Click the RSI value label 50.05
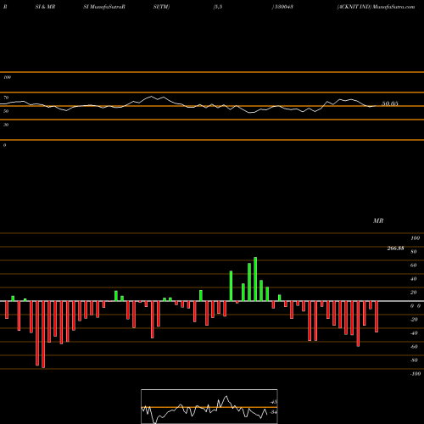This screenshot has width=424, height=424. 390,103
